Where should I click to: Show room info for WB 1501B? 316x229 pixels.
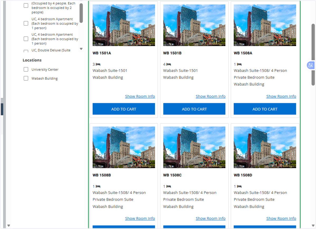click(x=211, y=96)
